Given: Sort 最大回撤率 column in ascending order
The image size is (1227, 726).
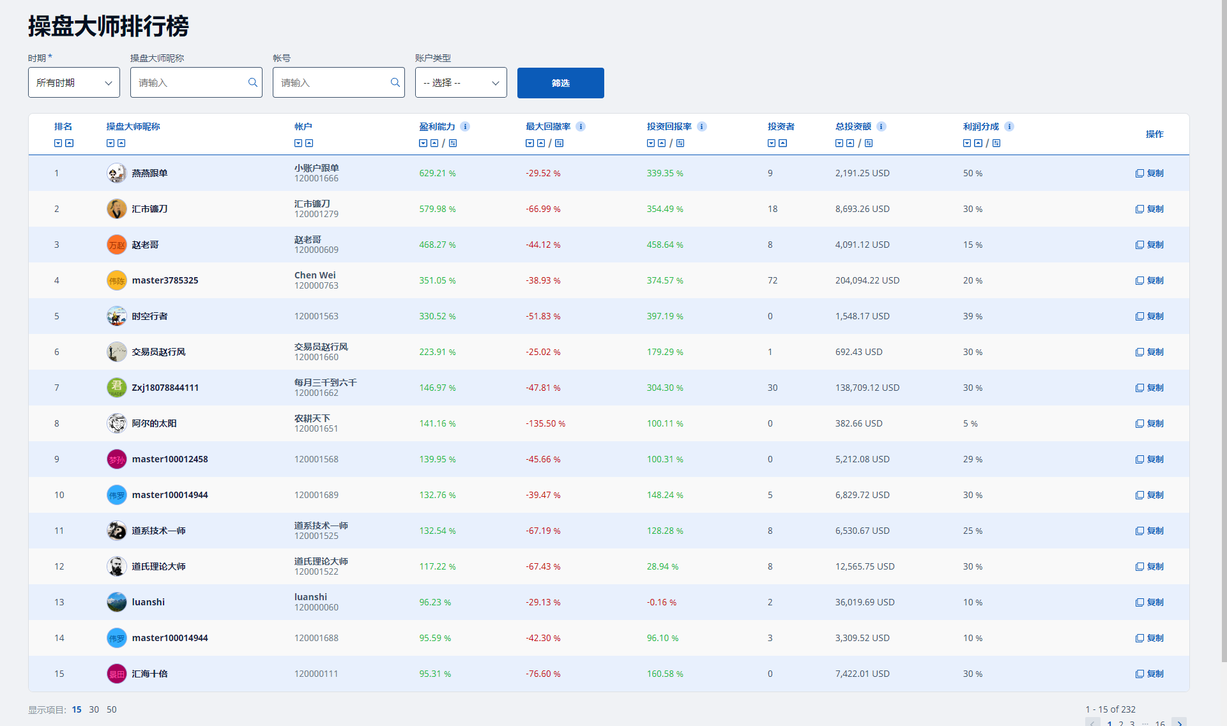Looking at the screenshot, I should point(542,143).
